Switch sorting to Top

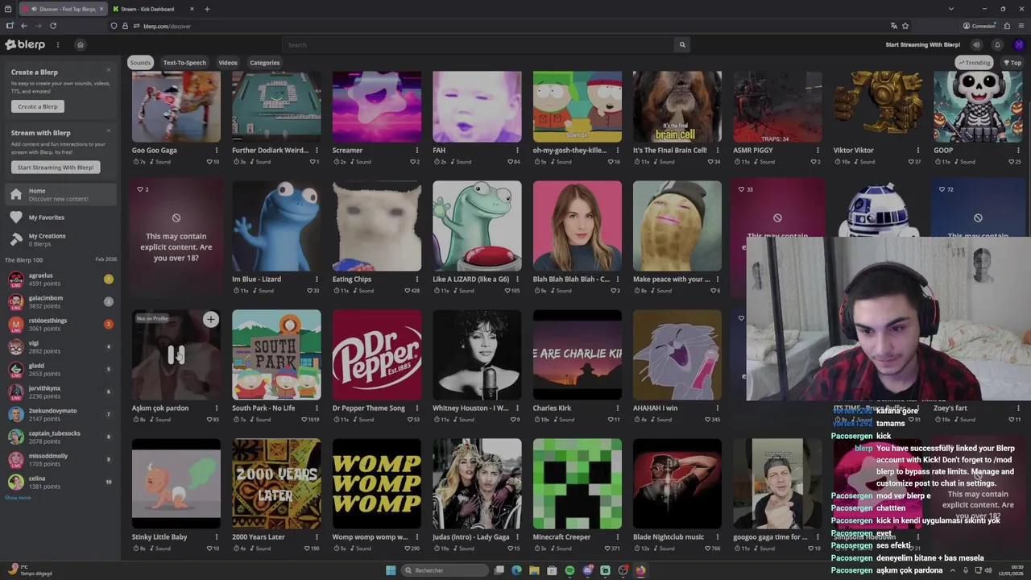[x=1012, y=63]
